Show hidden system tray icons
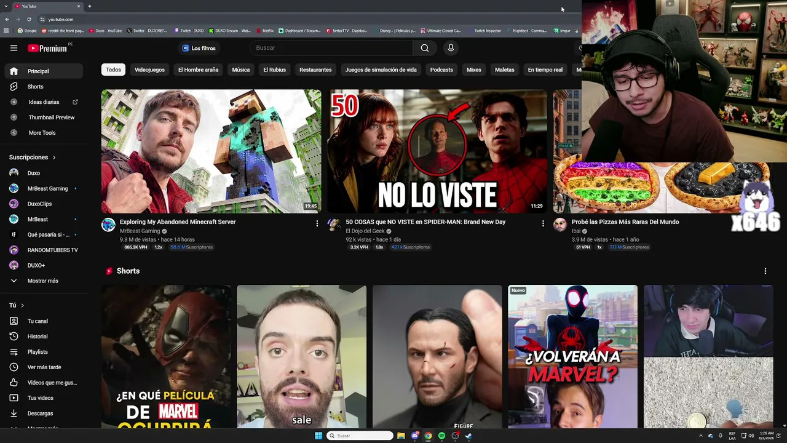The height and width of the screenshot is (443, 787). 700,436
